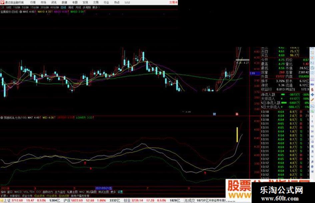Select the pencil draw tool in right toolbar
Screen dimensions: 315x203
(x=312, y=99)
